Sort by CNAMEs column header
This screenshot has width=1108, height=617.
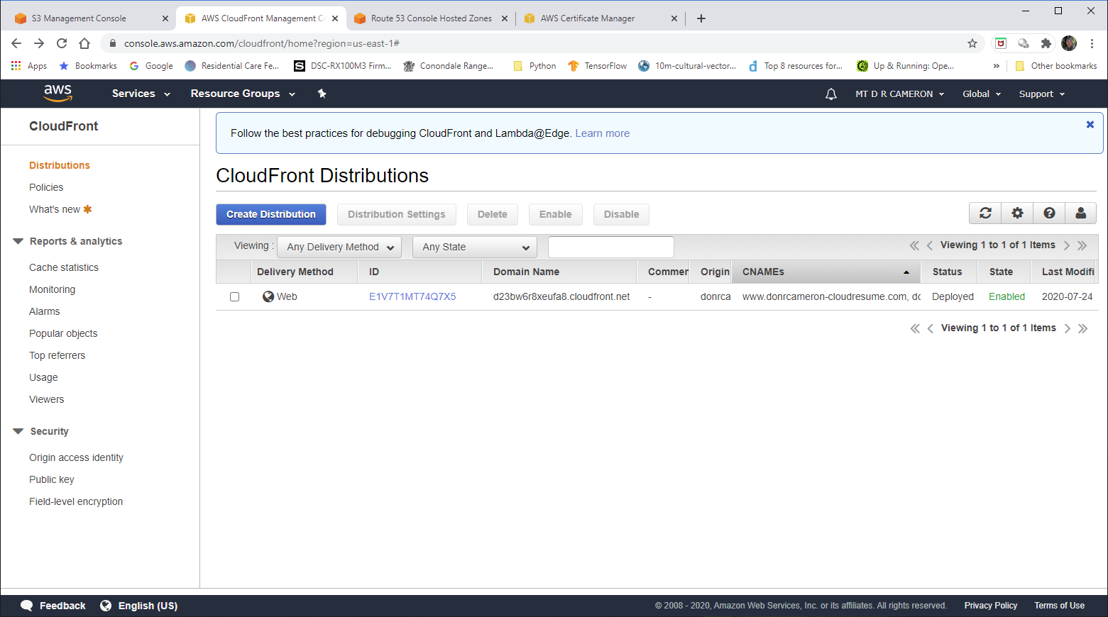pyautogui.click(x=826, y=272)
